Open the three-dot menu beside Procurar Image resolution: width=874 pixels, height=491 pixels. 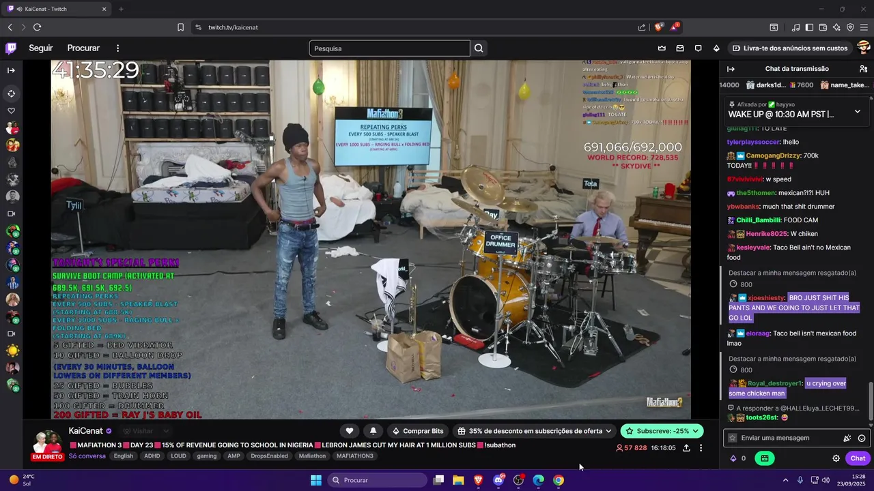[117, 48]
